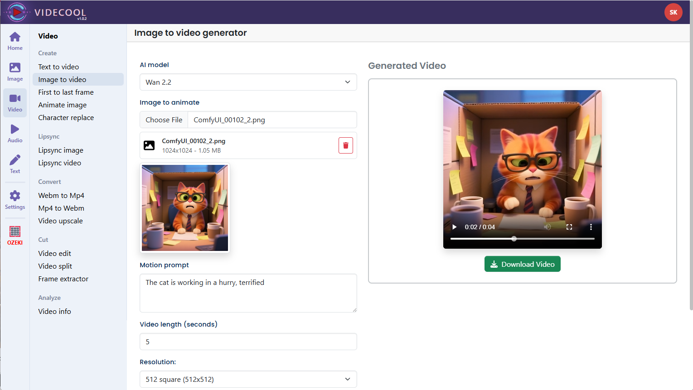Open the Home section in sidebar

click(x=15, y=41)
